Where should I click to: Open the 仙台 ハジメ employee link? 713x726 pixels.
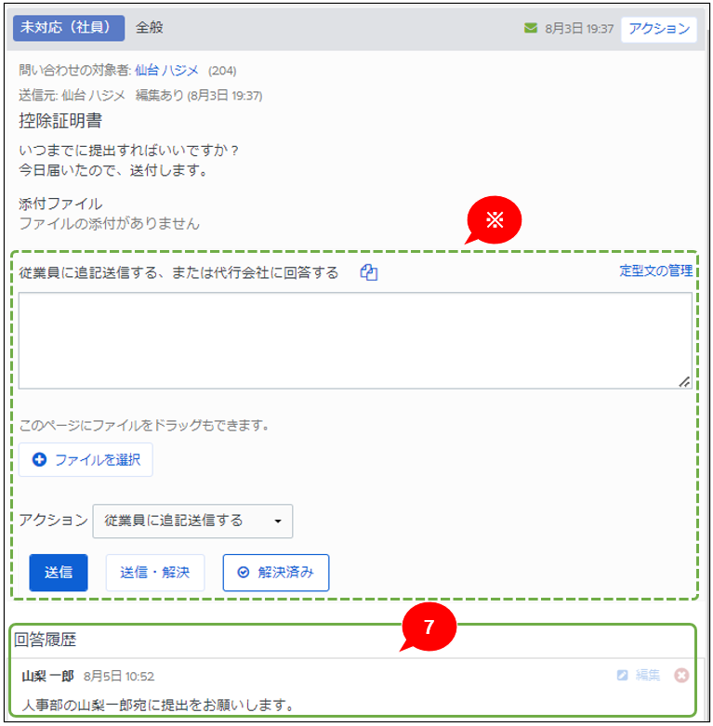pyautogui.click(x=166, y=71)
